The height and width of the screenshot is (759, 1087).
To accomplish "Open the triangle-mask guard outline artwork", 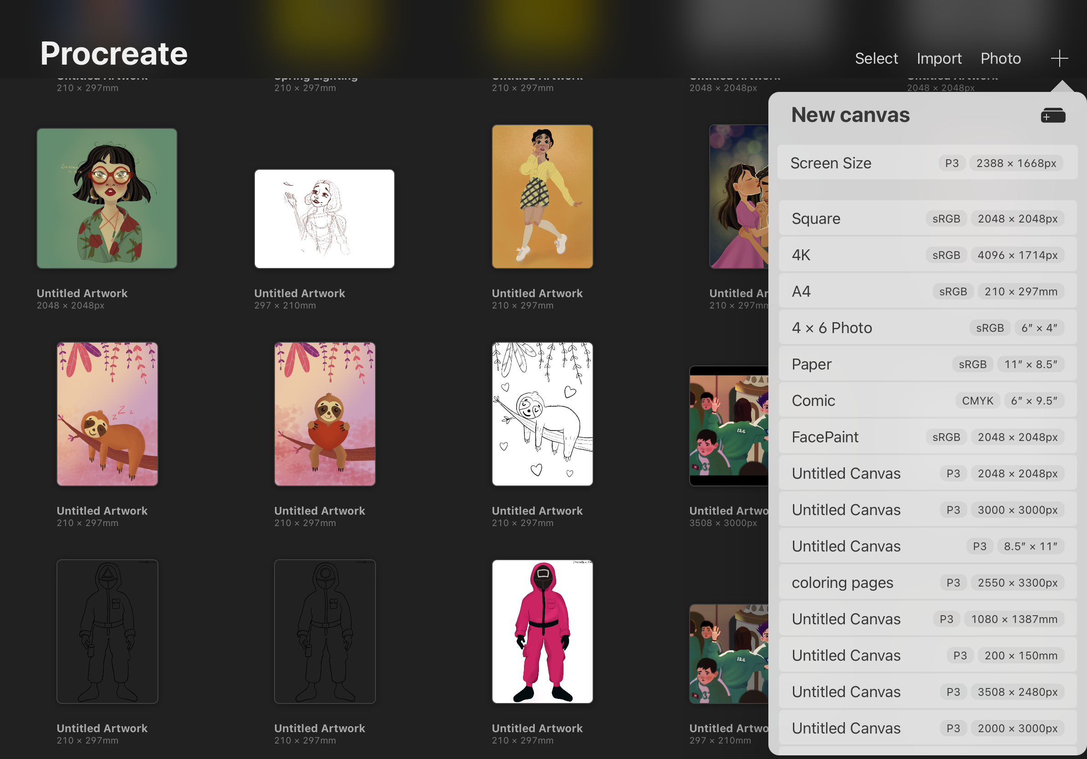I will (107, 632).
